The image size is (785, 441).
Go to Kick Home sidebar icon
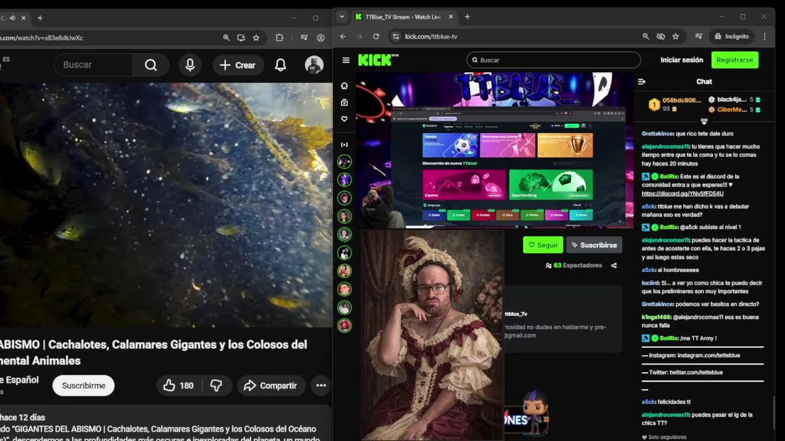click(345, 86)
